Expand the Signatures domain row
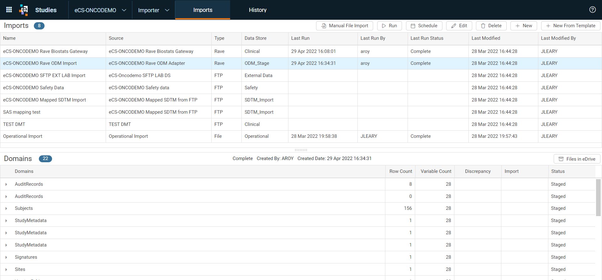602x280 pixels. click(x=6, y=257)
